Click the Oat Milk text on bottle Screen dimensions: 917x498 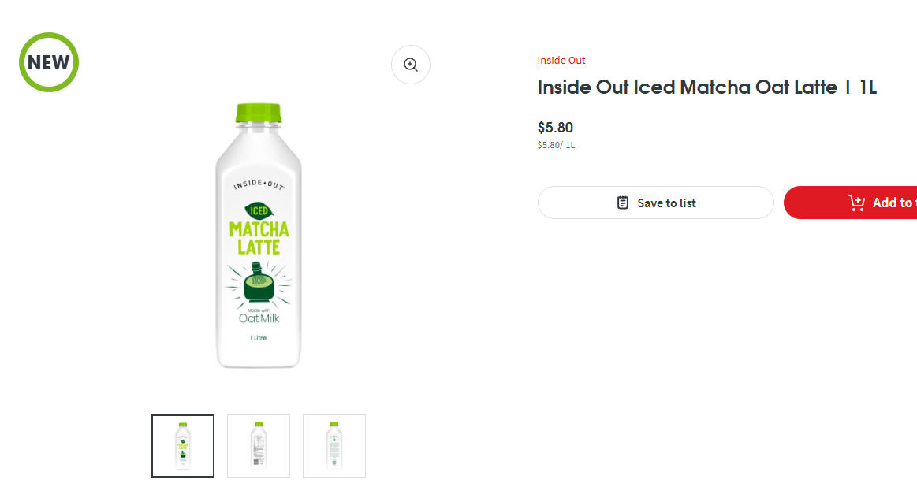[259, 319]
